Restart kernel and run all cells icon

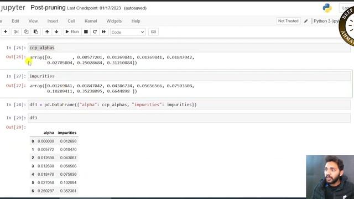coord(104,32)
